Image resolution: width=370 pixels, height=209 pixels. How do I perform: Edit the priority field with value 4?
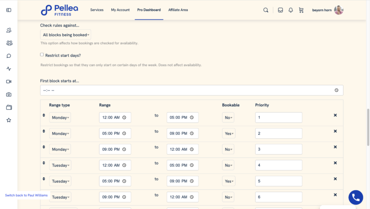click(x=278, y=165)
